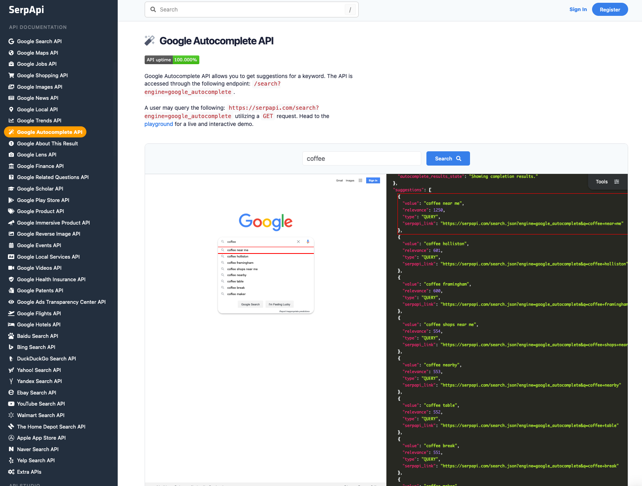
Task: Go to Google Health Insurance API
Action: point(51,279)
